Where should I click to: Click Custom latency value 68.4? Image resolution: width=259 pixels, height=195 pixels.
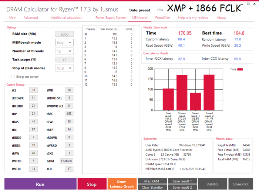tap(181, 39)
